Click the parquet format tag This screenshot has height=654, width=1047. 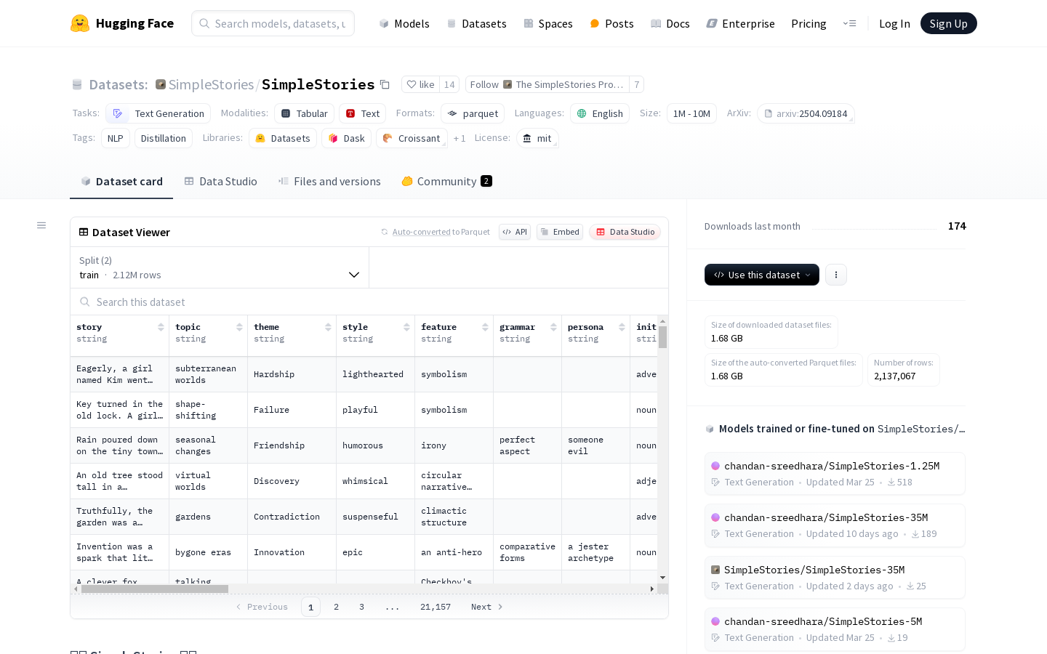473,113
